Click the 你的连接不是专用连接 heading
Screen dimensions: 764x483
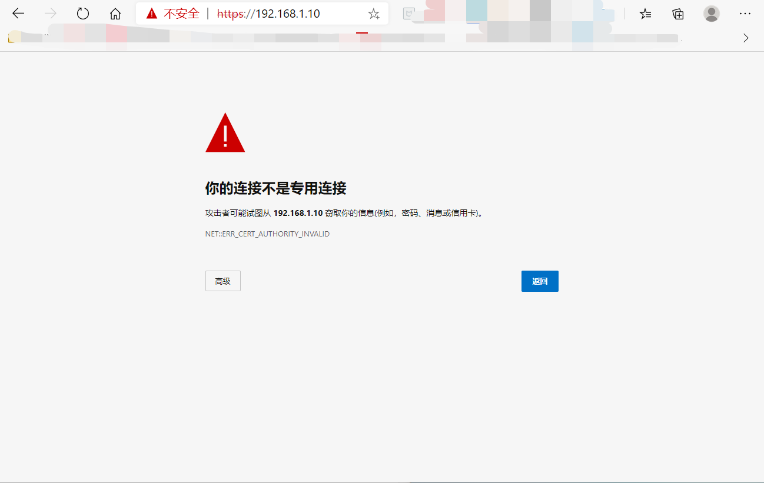(x=275, y=188)
